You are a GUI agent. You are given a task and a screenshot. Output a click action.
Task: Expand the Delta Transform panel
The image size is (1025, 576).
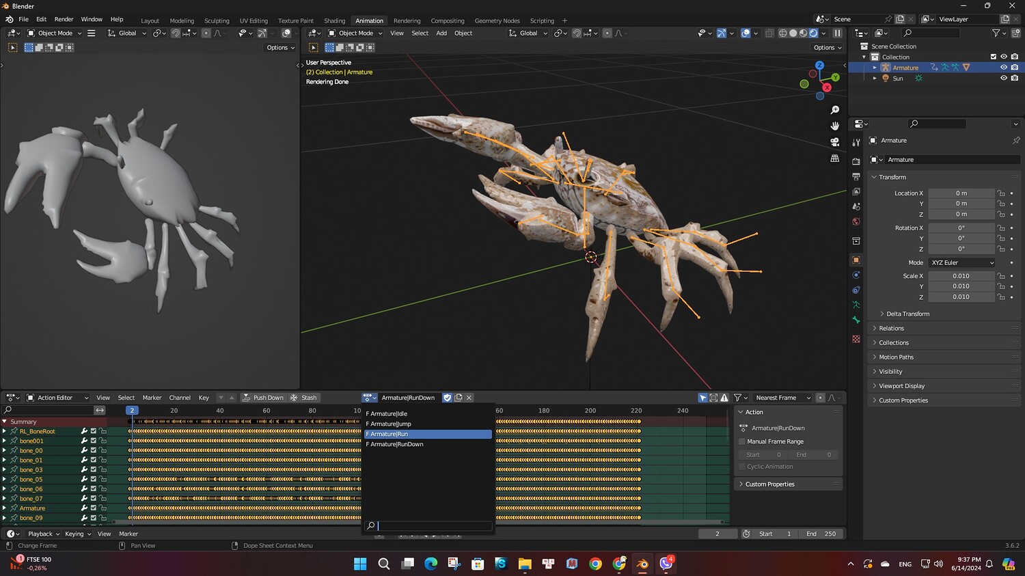[x=907, y=314]
